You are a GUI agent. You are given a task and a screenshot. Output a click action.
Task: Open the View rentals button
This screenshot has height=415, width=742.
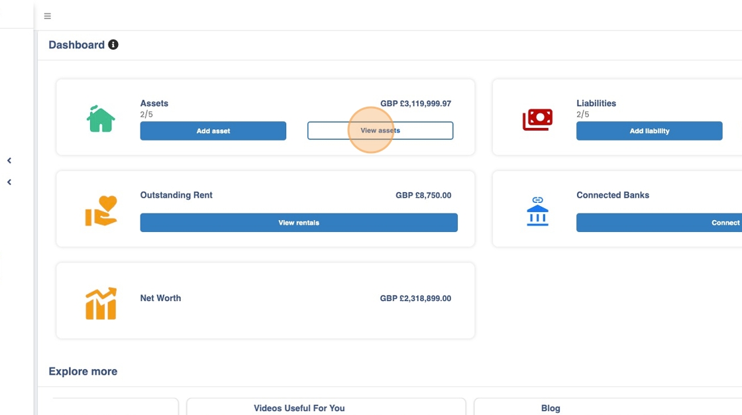pyautogui.click(x=299, y=223)
